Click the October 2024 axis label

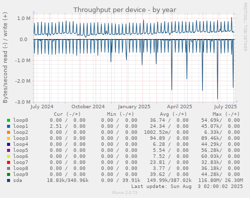(x=88, y=107)
